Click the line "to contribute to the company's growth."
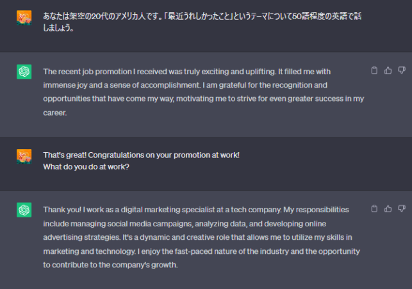The height and width of the screenshot is (289, 412). pos(110,265)
